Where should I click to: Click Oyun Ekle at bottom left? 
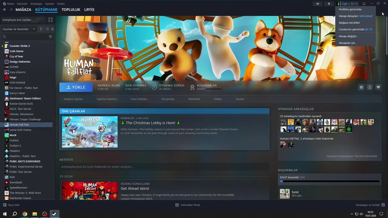tap(11, 205)
